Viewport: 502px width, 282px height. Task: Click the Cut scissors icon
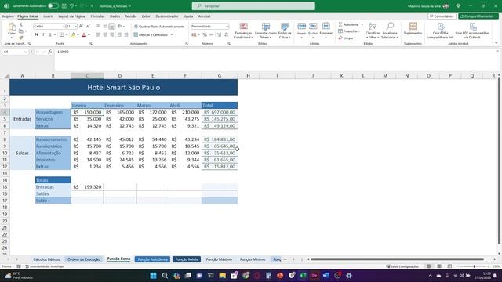[21, 24]
